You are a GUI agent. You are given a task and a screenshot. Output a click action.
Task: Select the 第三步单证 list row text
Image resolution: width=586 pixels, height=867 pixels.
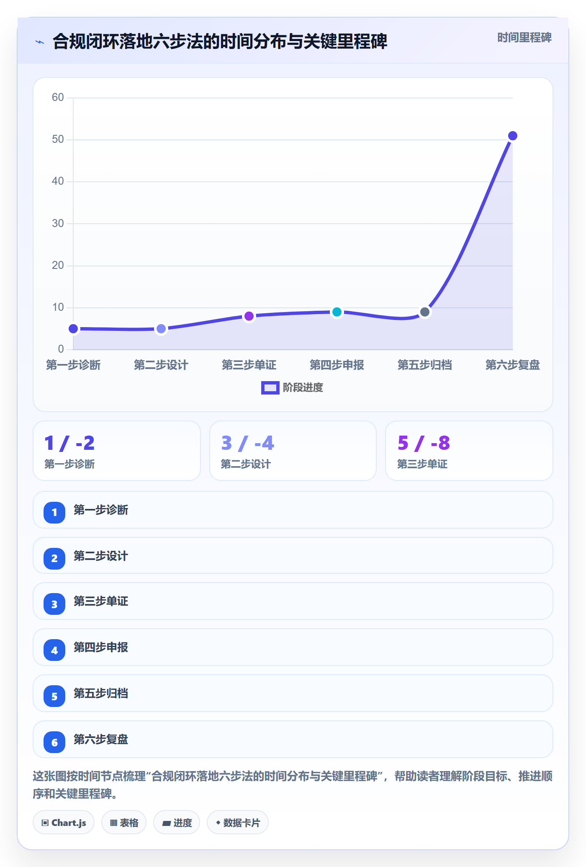(x=101, y=601)
